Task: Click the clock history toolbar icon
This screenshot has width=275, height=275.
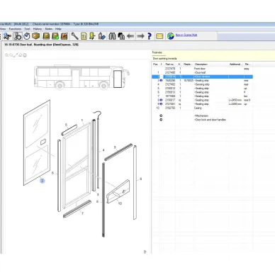Action: tap(27, 36)
